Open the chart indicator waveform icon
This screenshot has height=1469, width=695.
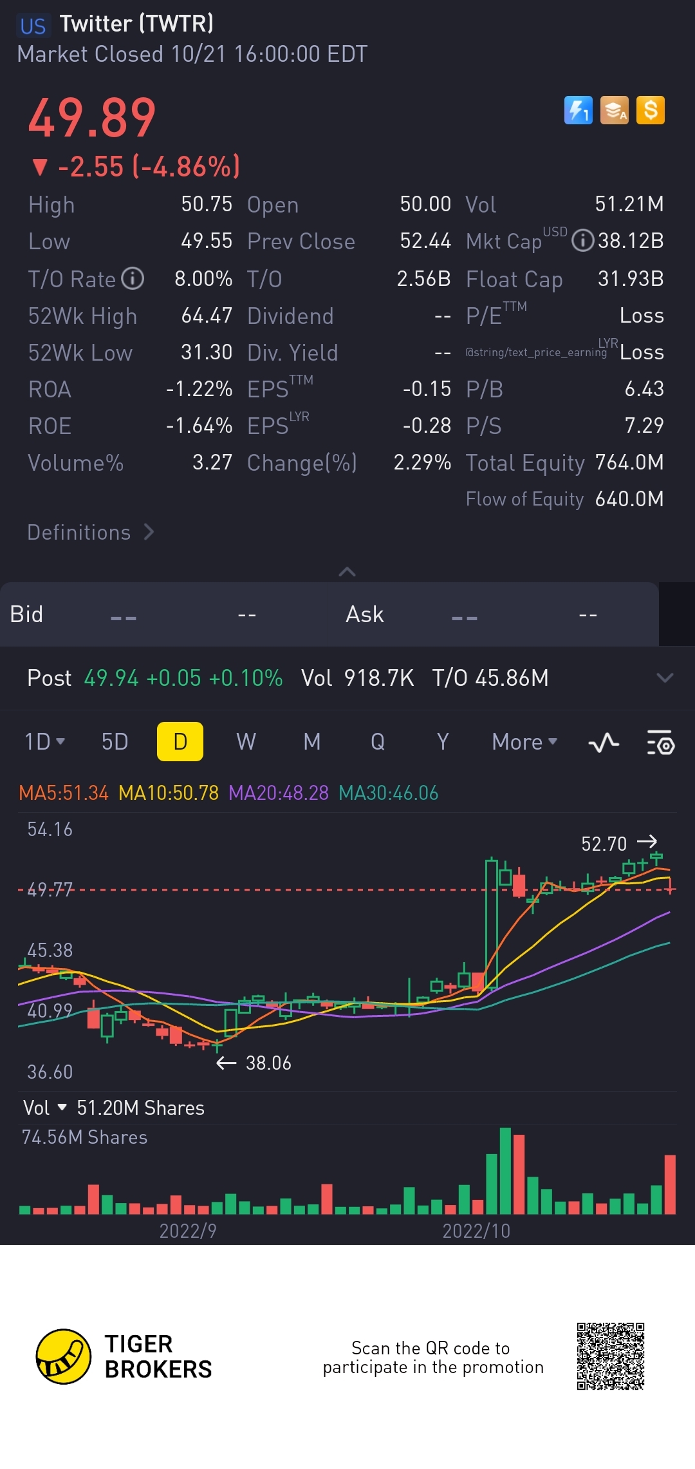pos(604,743)
